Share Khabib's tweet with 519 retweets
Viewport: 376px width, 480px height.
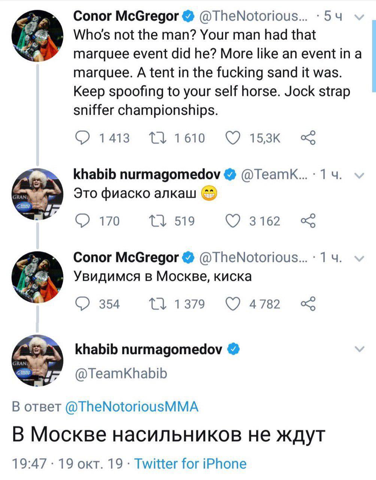(x=308, y=220)
